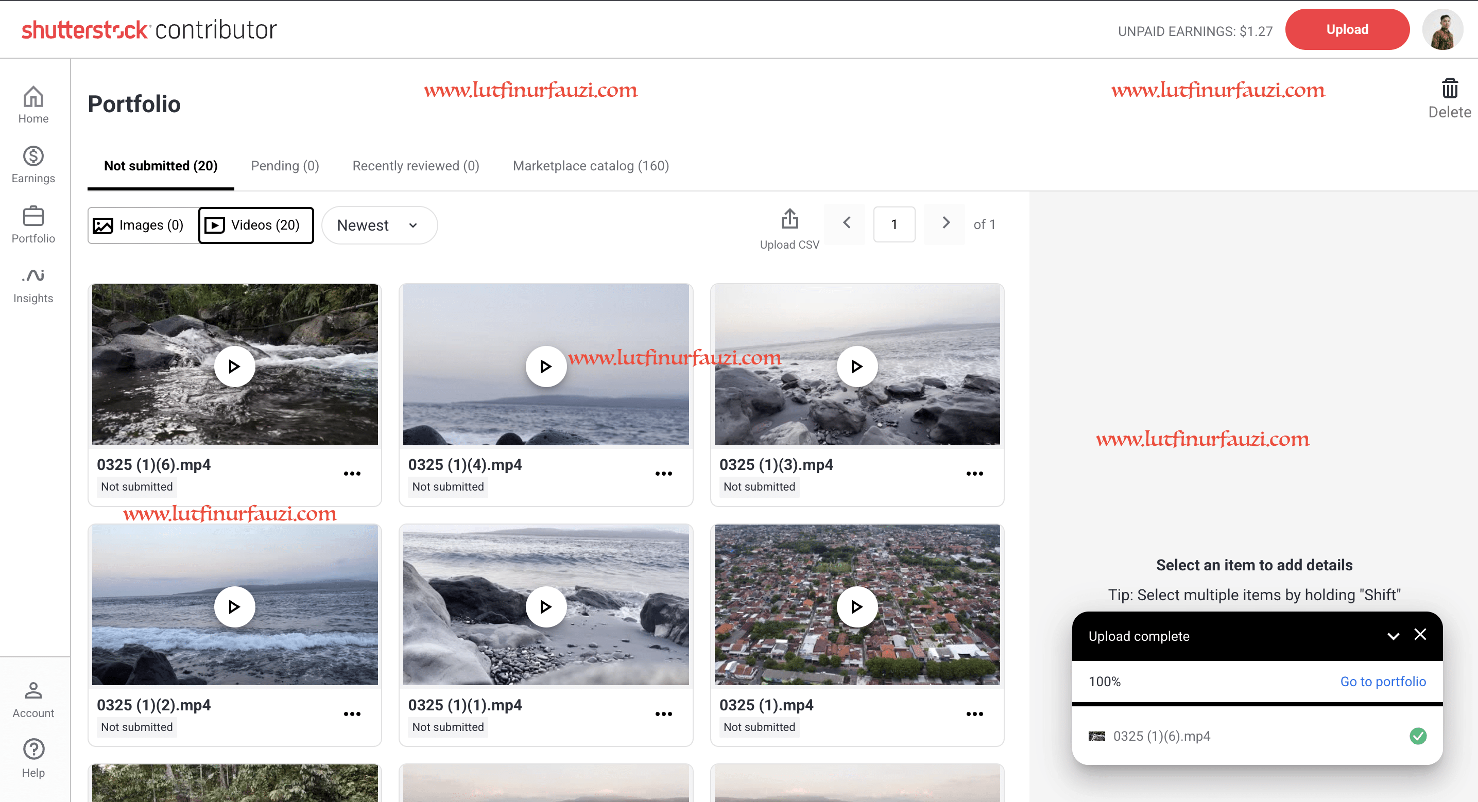Click the page number input field
Viewport: 1478px width, 802px height.
pyautogui.click(x=894, y=224)
